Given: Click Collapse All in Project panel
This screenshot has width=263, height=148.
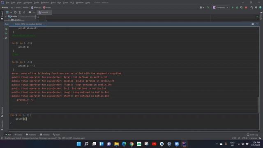Looking at the screenshot, I should tap(24, 12).
